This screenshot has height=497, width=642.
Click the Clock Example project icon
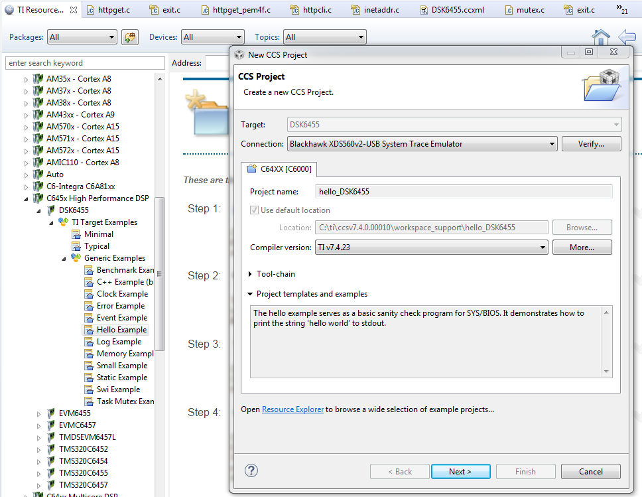point(89,294)
